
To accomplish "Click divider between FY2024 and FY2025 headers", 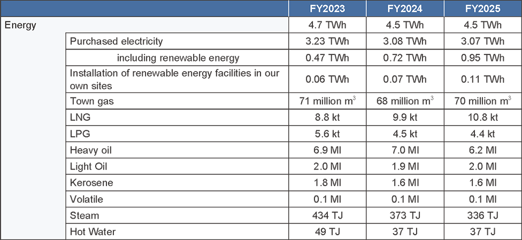I will [x=444, y=9].
